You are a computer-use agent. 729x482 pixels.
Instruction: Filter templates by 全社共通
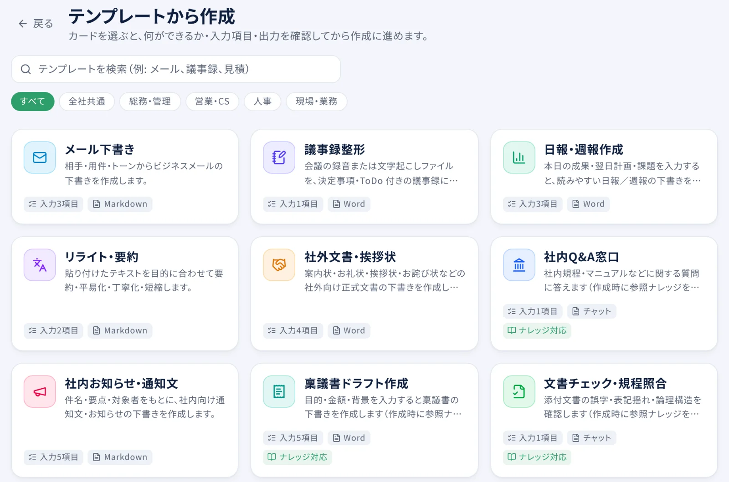(x=87, y=101)
